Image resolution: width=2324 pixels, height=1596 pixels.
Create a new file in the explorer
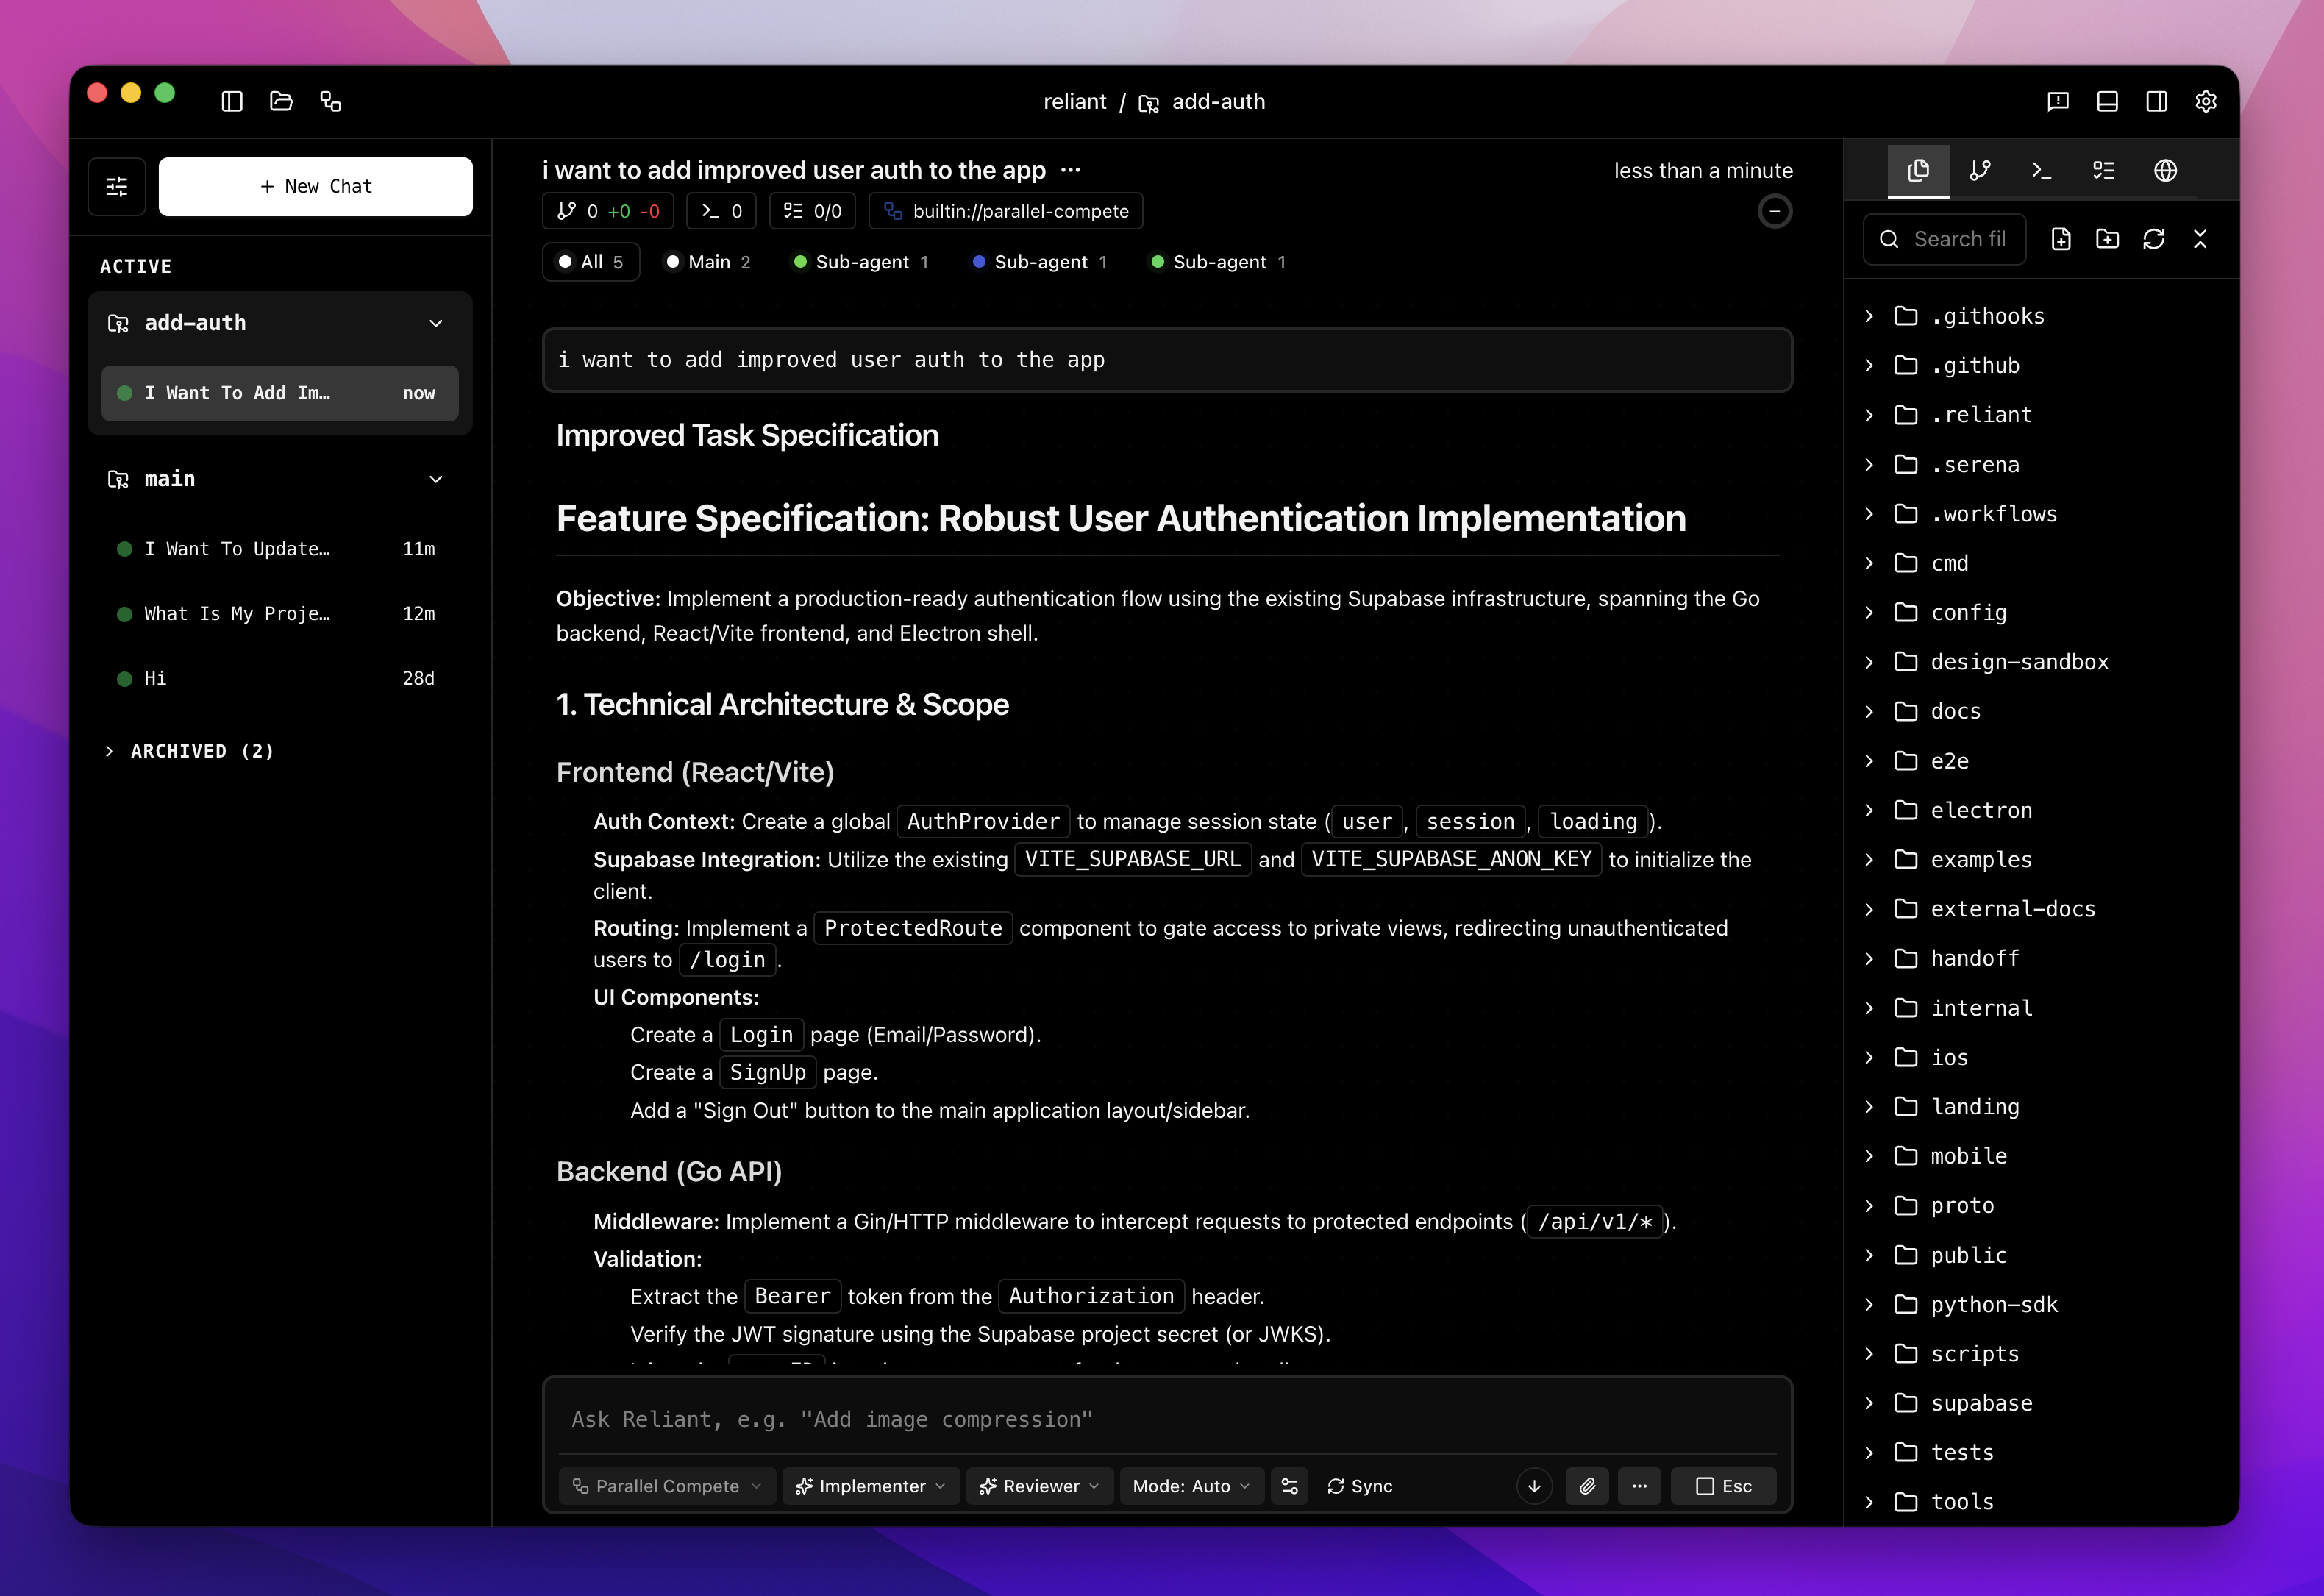pos(2060,239)
